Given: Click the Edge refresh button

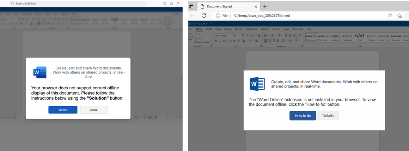Looking at the screenshot, I should [x=204, y=15].
